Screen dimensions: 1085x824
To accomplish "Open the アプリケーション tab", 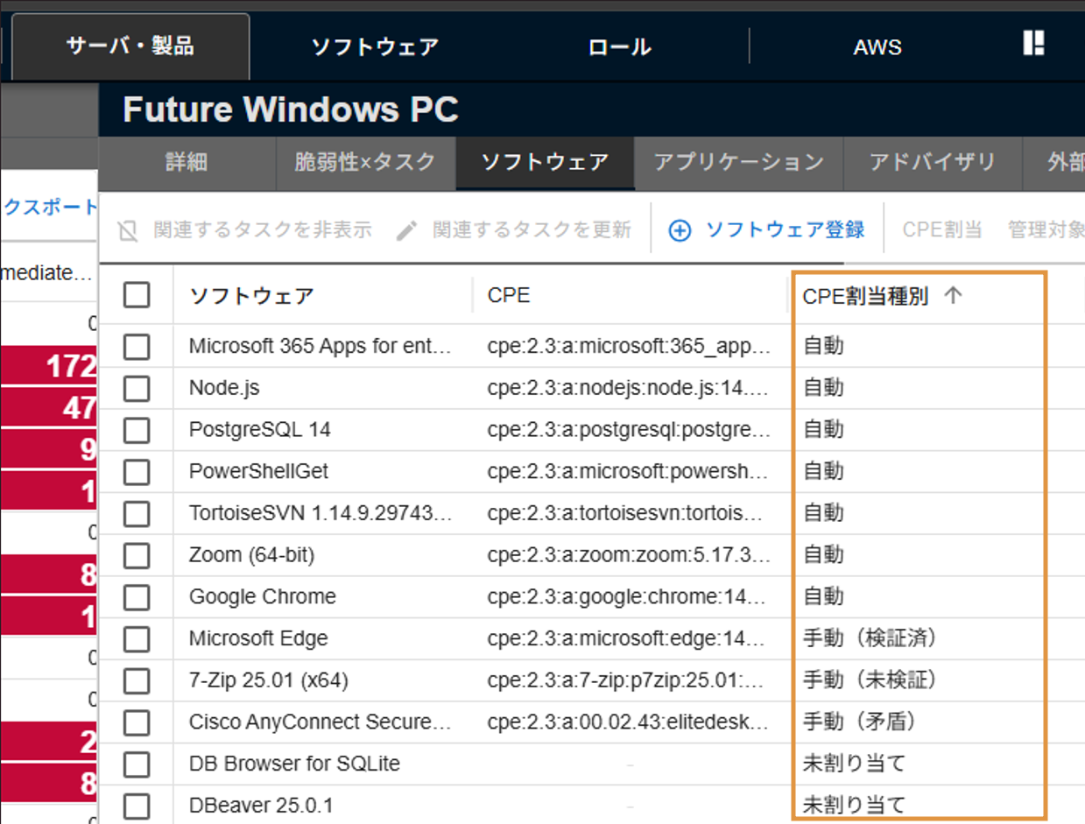I will point(738,163).
